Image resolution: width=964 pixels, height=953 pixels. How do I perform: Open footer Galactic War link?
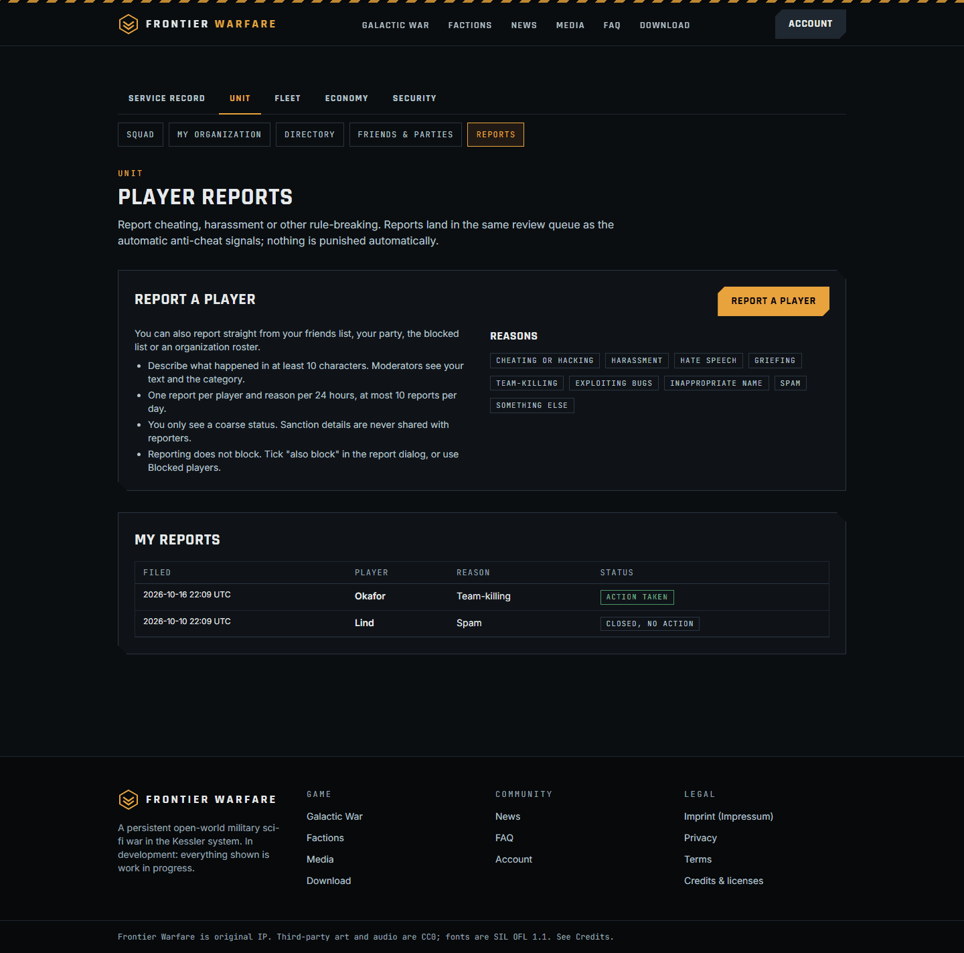(x=335, y=816)
